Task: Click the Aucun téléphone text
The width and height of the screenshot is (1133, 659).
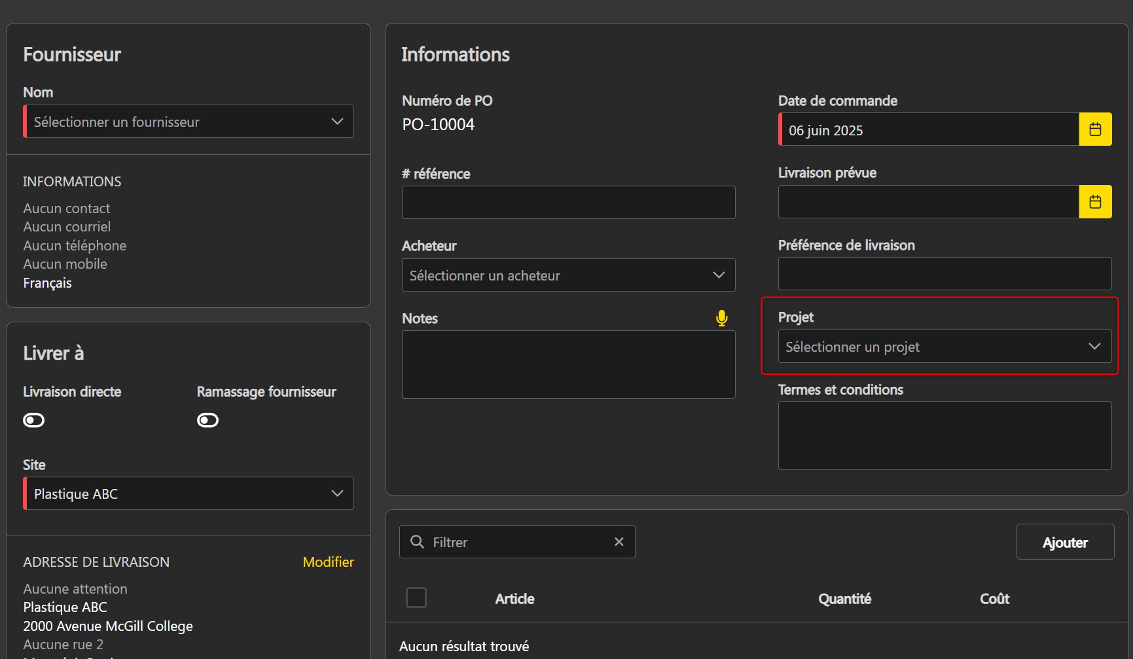Action: click(x=75, y=246)
